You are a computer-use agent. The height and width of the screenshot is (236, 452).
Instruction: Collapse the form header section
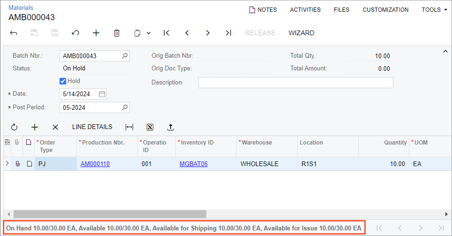444,51
